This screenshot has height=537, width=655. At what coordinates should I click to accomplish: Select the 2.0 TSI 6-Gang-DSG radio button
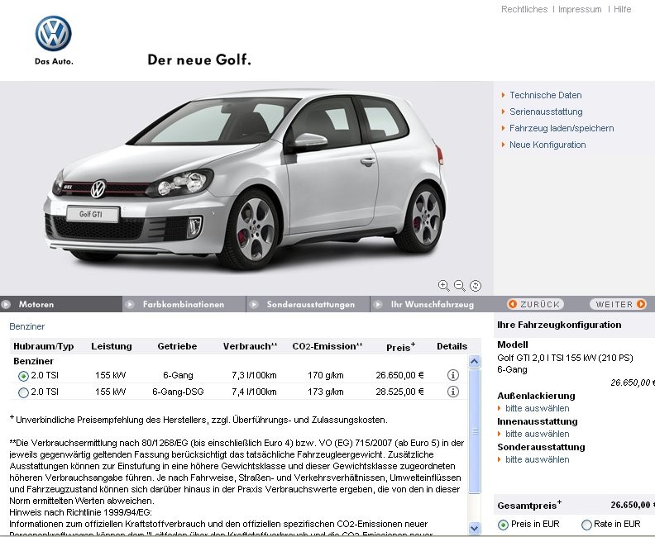click(23, 393)
